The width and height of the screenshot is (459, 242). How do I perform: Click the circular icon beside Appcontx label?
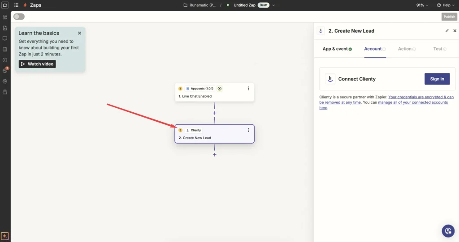point(220,89)
